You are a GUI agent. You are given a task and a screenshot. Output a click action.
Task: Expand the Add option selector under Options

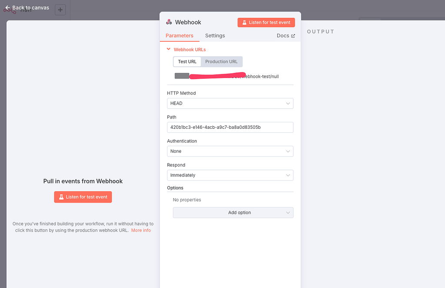(233, 213)
